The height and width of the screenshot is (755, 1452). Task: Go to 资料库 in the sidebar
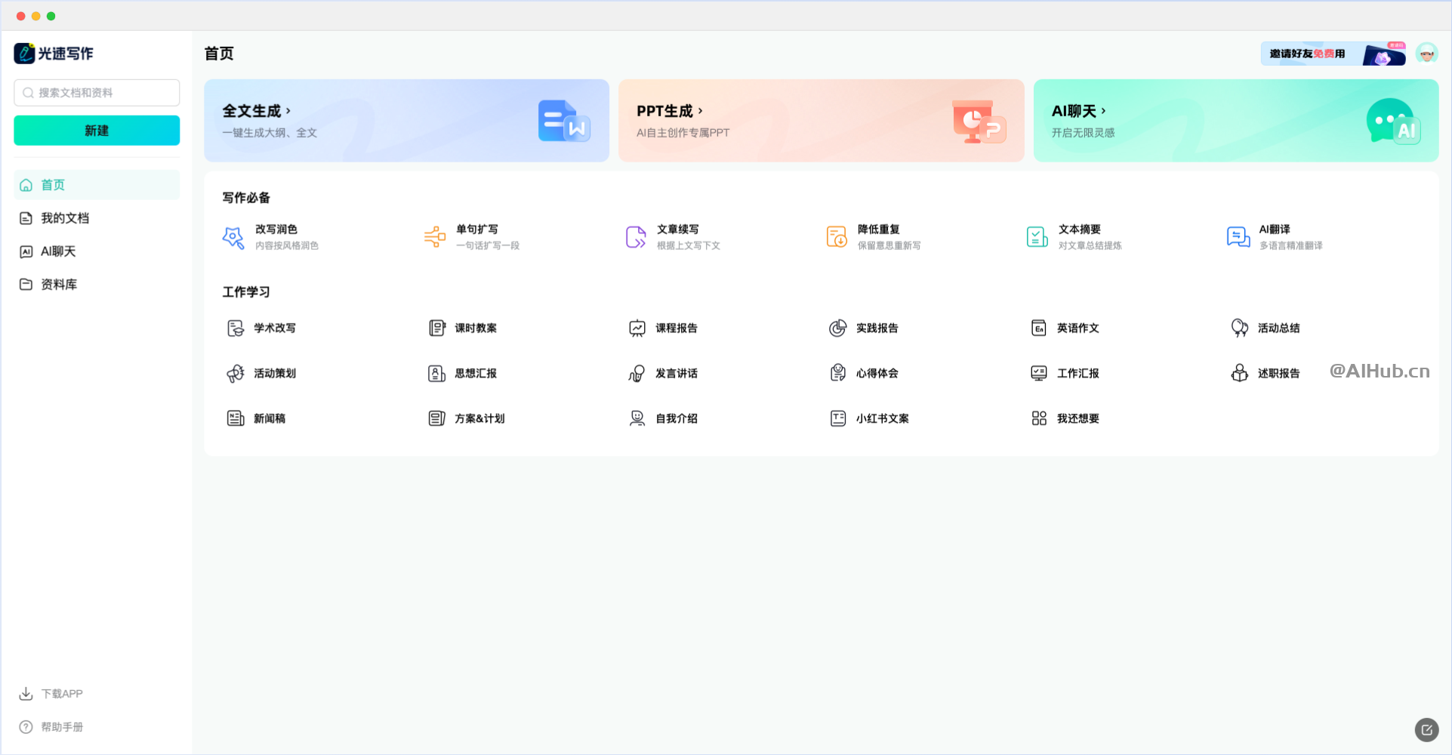pos(59,285)
